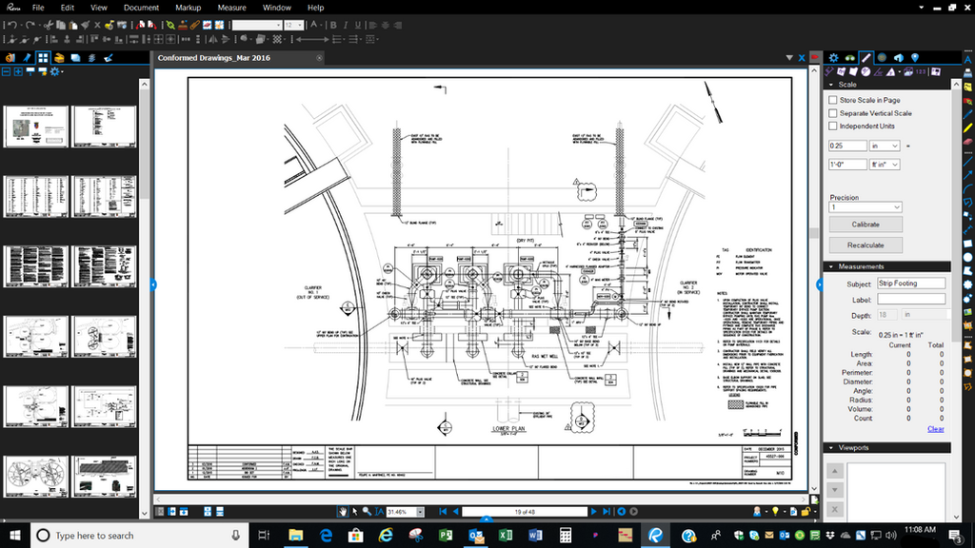
Task: Open the scale units dropdown showing in
Action: pos(886,145)
